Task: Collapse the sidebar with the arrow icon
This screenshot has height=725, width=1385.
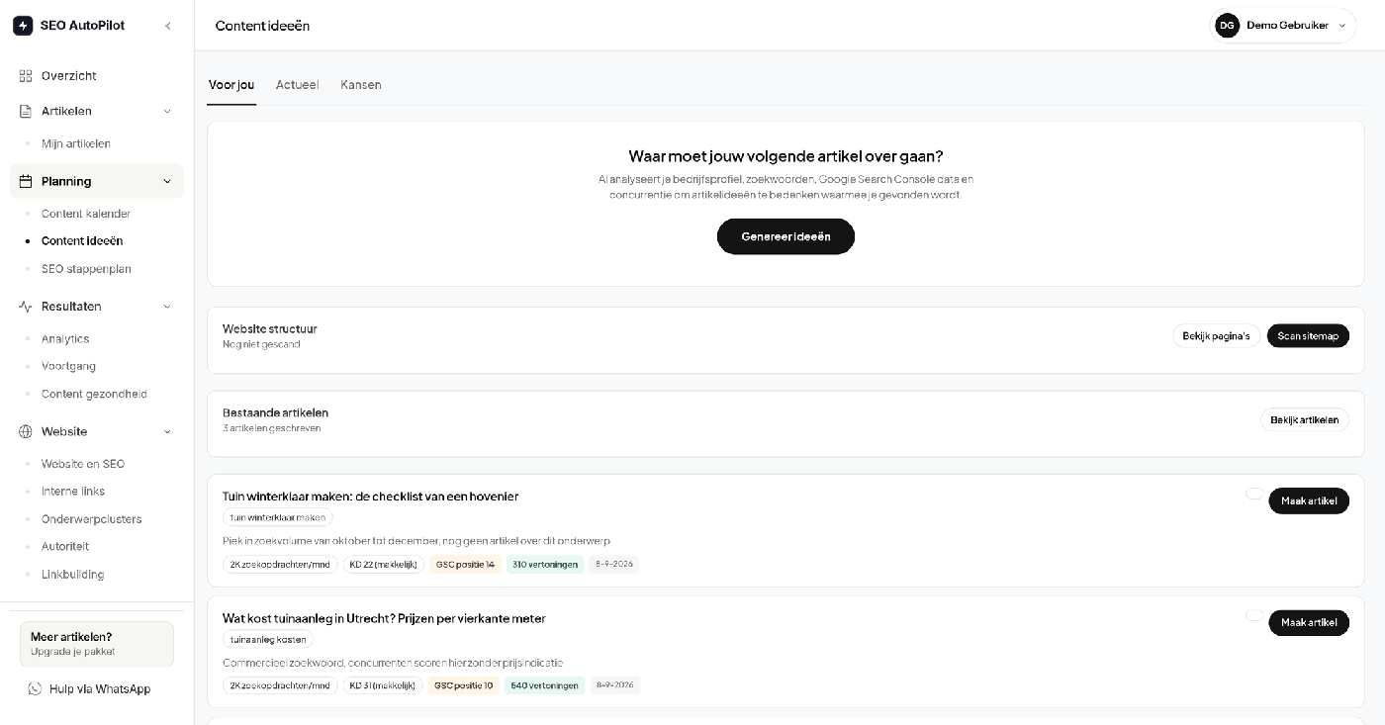Action: pyautogui.click(x=167, y=26)
